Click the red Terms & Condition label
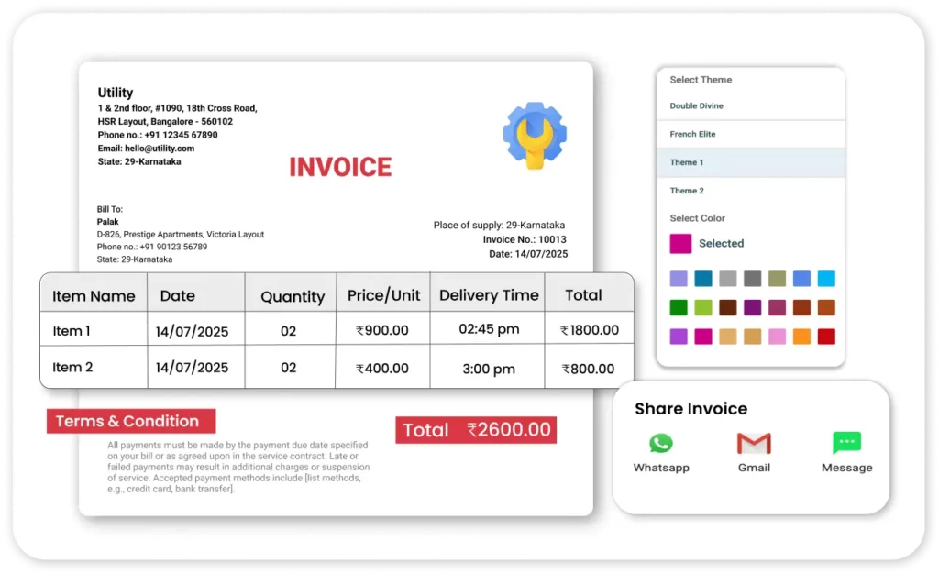Viewport: 939px width, 574px height. tap(131, 422)
